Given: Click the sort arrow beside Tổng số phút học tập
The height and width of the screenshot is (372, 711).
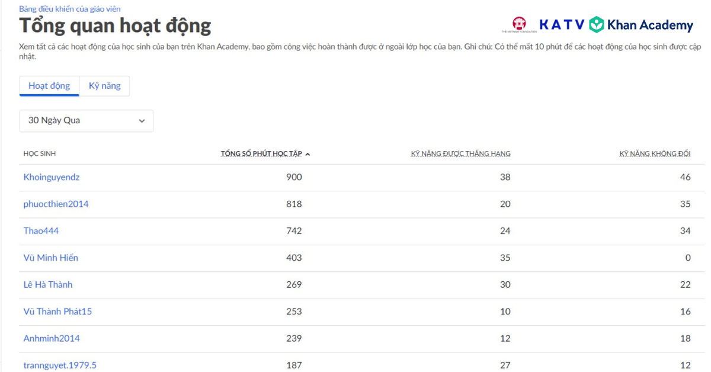Looking at the screenshot, I should [x=308, y=154].
